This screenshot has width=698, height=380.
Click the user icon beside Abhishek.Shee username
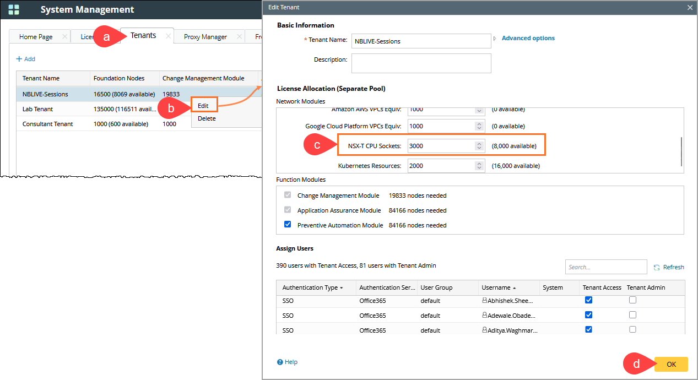485,301
